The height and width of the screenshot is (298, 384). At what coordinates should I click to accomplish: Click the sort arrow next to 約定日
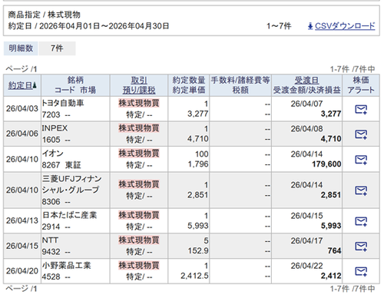[x=35, y=85]
